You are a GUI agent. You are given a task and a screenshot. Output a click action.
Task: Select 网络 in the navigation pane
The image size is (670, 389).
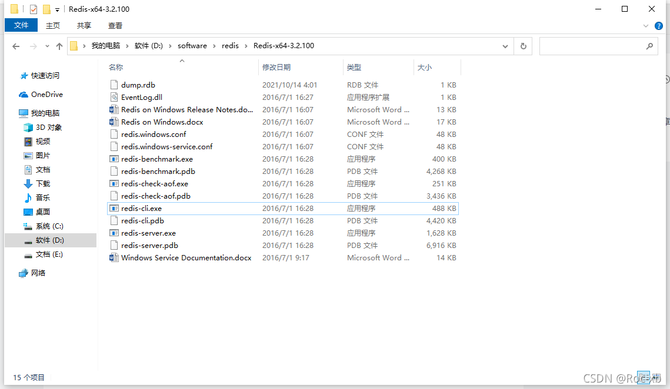click(32, 273)
